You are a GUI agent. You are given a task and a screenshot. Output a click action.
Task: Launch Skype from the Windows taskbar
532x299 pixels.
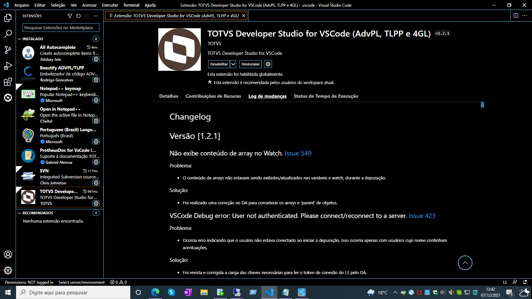tap(171, 293)
